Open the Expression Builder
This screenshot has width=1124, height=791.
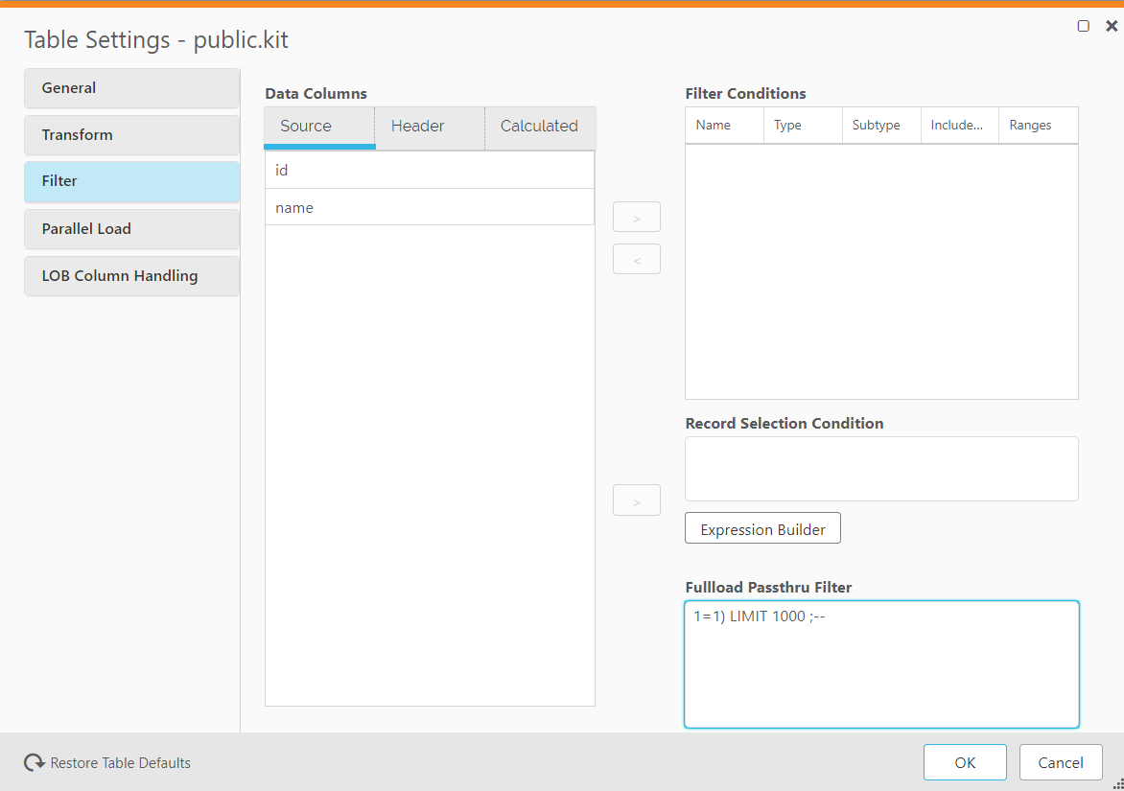[762, 529]
